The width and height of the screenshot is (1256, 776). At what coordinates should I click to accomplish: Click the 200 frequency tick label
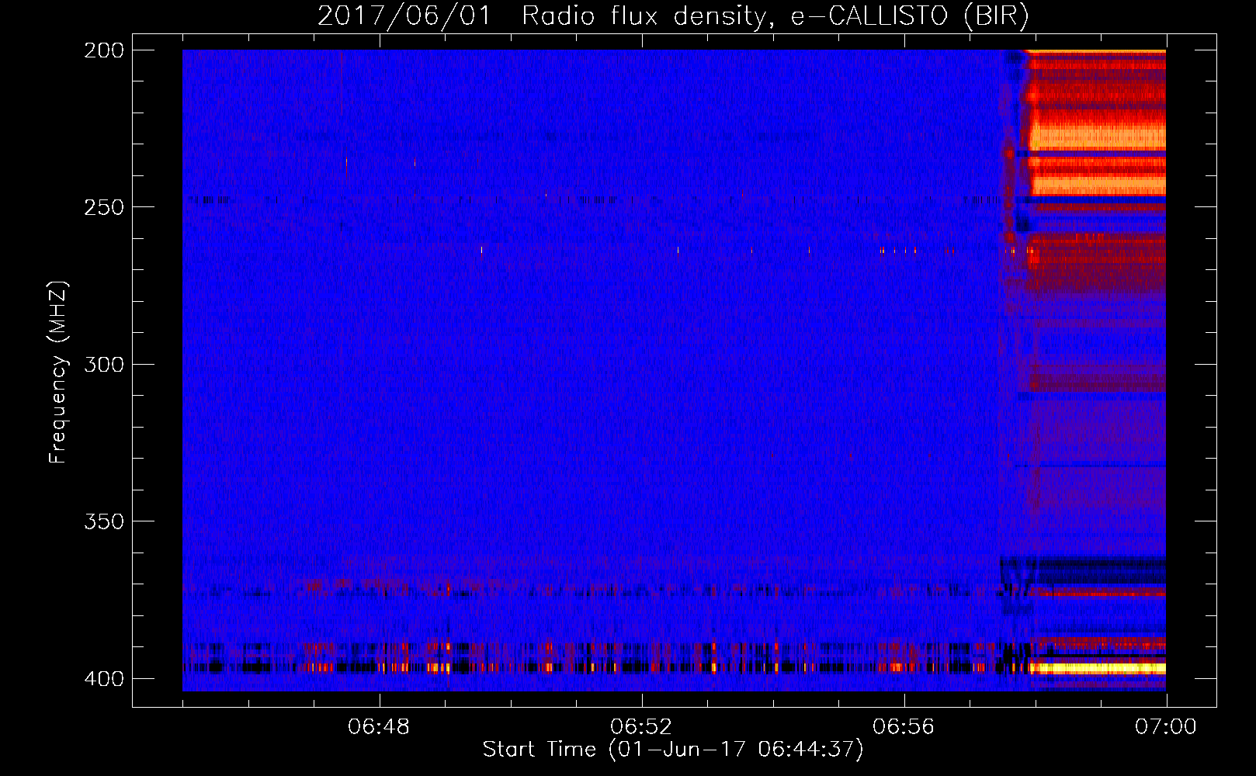(x=104, y=50)
